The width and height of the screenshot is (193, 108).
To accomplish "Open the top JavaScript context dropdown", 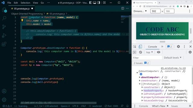I will pyautogui.click(x=150, y=52).
